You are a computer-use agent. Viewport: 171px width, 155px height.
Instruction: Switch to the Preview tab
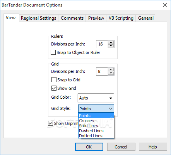(x=96, y=18)
